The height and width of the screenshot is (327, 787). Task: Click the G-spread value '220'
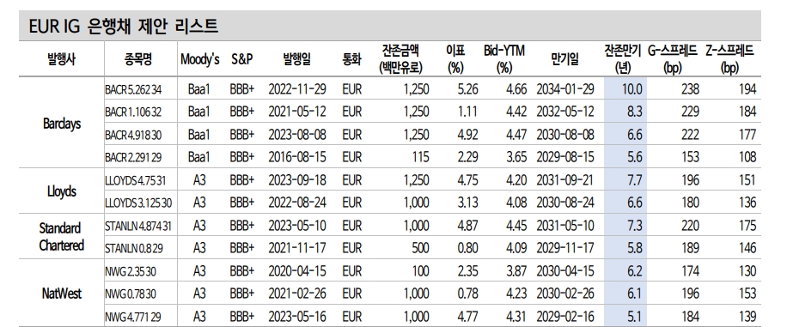point(690,226)
